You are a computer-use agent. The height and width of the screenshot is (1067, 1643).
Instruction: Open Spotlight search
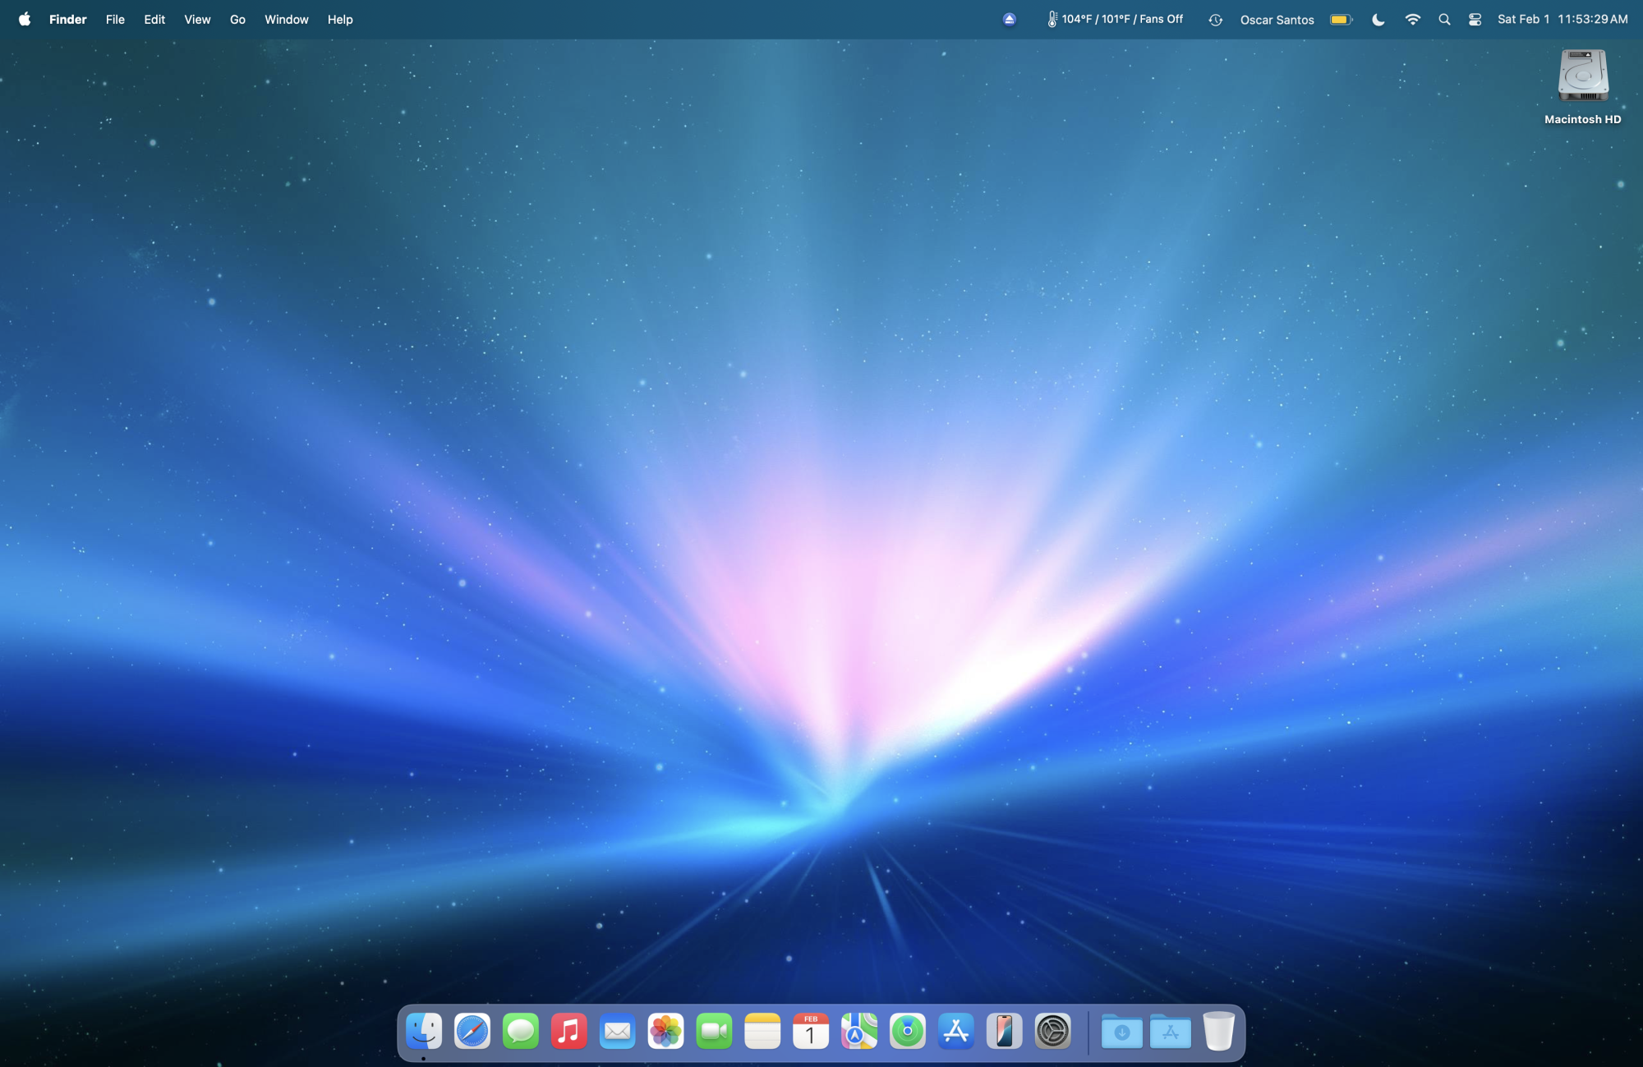point(1443,19)
